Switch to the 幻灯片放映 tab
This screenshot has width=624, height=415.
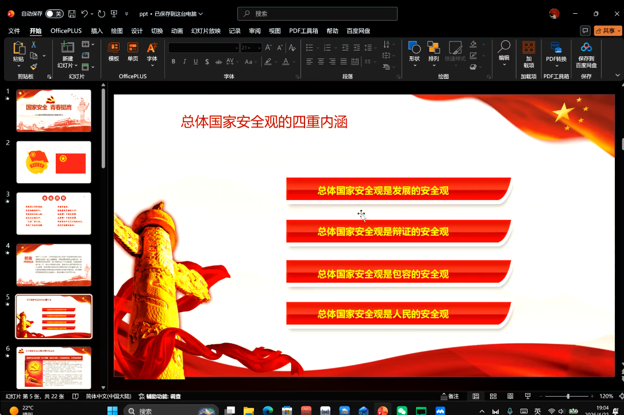point(206,31)
